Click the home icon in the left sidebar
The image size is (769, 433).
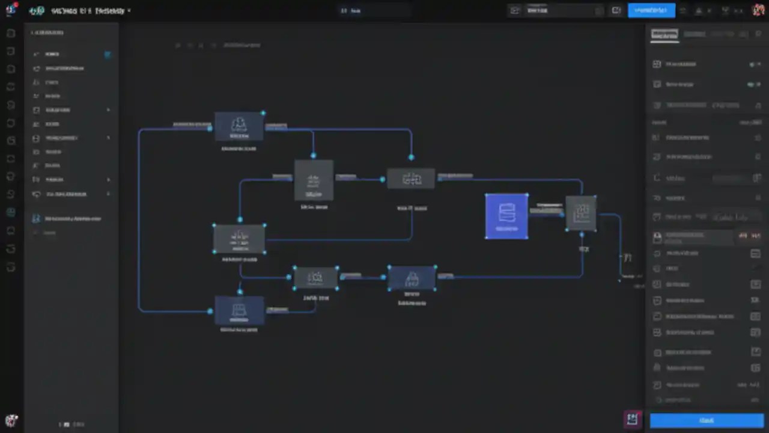[52, 54]
